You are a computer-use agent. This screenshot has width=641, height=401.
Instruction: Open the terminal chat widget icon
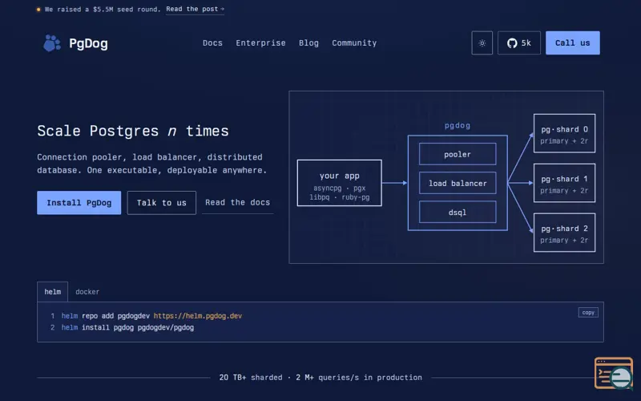click(614, 373)
